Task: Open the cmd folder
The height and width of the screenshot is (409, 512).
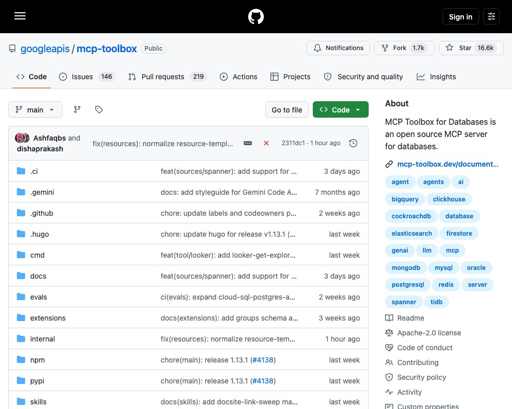Action: coord(37,255)
